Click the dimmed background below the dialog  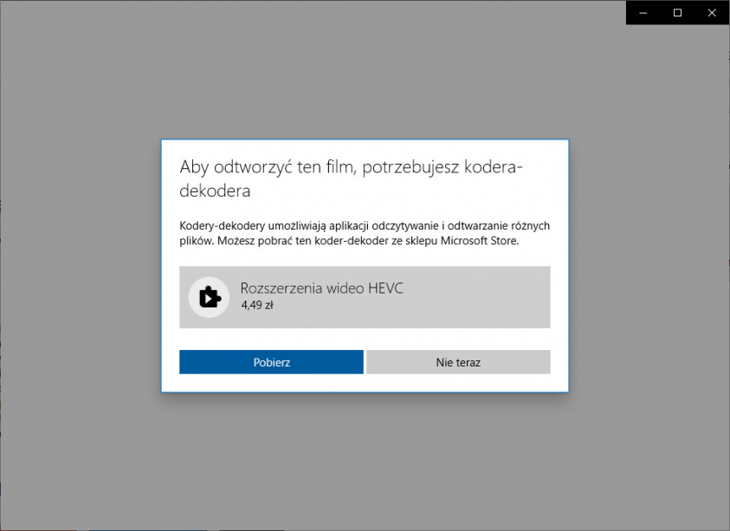(x=364, y=459)
